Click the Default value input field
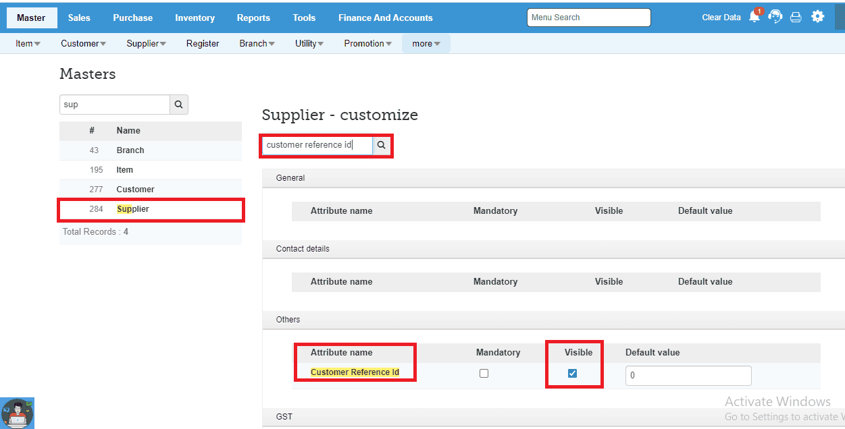 pyautogui.click(x=688, y=376)
